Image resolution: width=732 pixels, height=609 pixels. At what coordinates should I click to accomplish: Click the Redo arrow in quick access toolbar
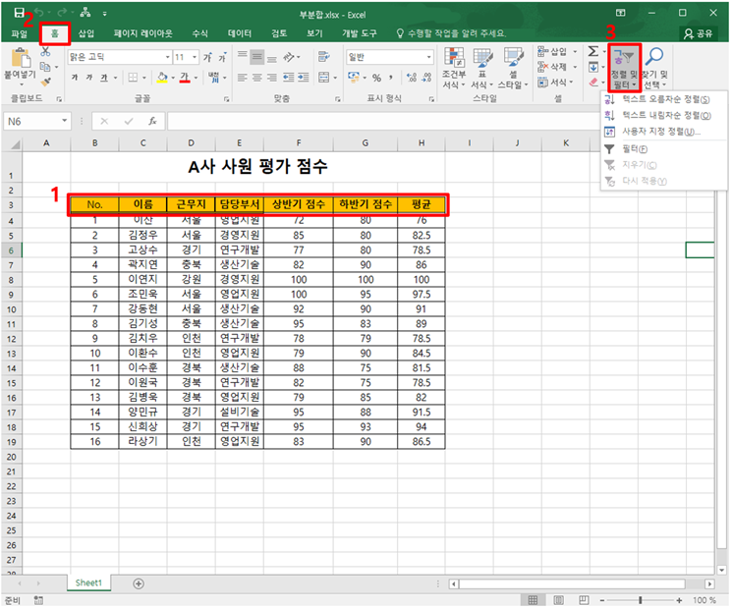[x=62, y=13]
